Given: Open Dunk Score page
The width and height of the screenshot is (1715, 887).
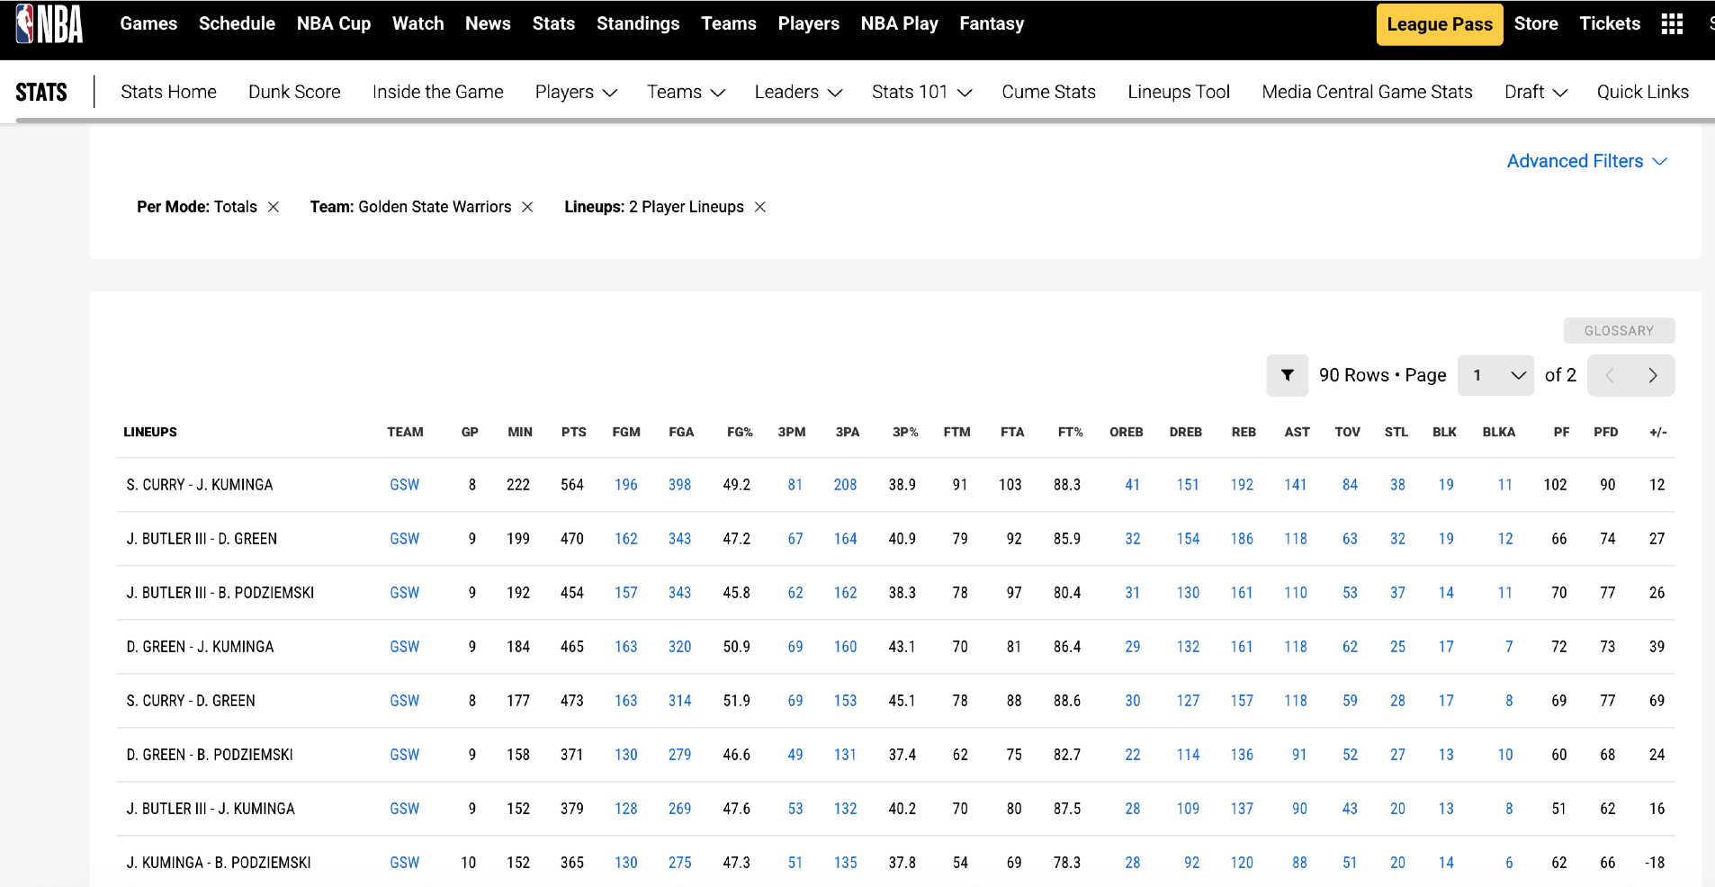Looking at the screenshot, I should click(294, 92).
